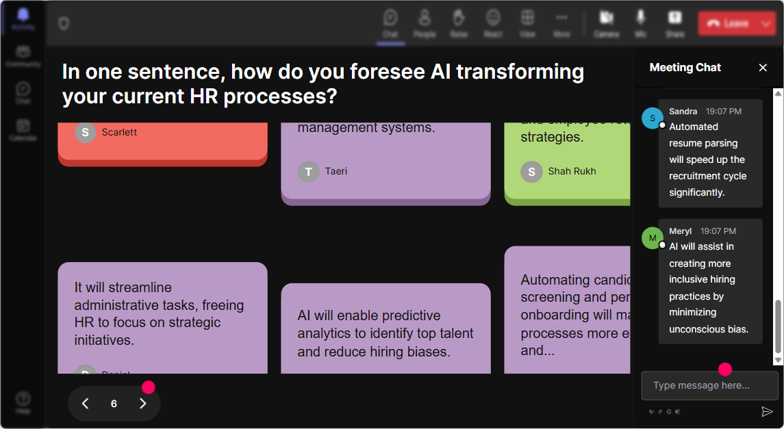Open Chat in the left sidebar

click(x=23, y=93)
